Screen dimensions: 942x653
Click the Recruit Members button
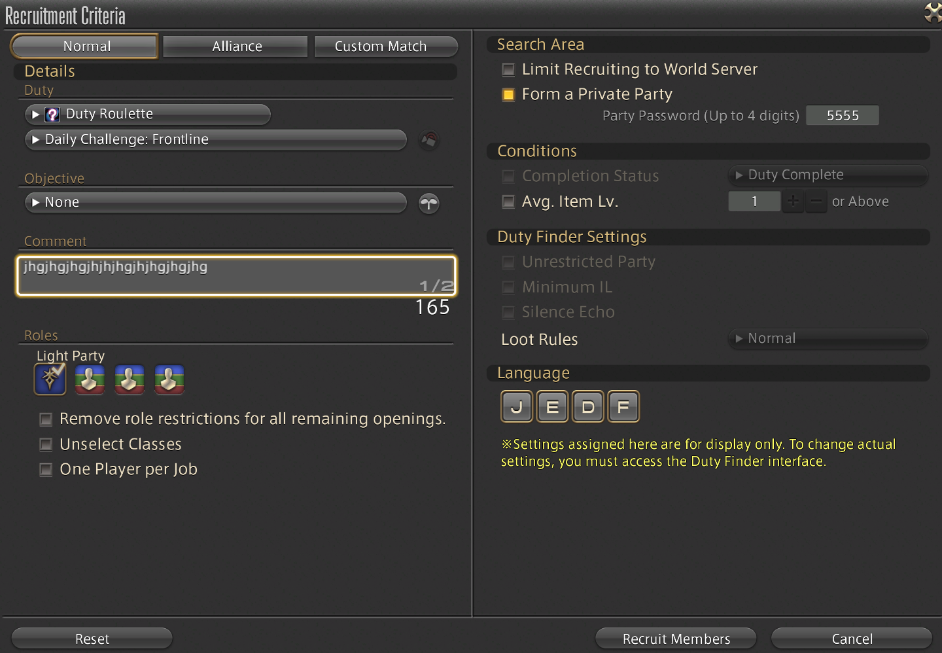[676, 639]
